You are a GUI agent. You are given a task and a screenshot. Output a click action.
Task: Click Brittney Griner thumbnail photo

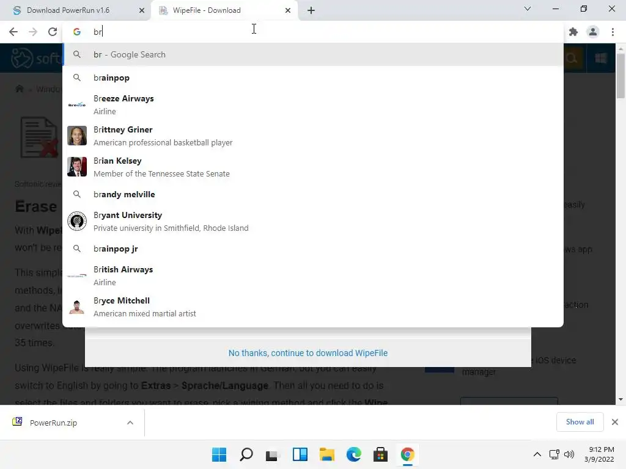point(77,136)
